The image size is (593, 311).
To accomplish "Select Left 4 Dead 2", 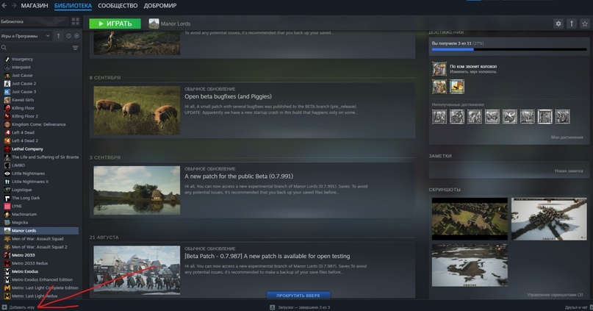I will click(x=25, y=140).
